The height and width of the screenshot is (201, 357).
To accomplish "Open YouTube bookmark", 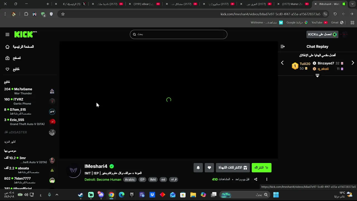I will [319, 22].
